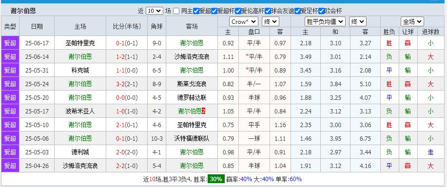Click the red card badge 2 next to 谢尔伯恩
This screenshot has height=187, width=447.
point(204,112)
